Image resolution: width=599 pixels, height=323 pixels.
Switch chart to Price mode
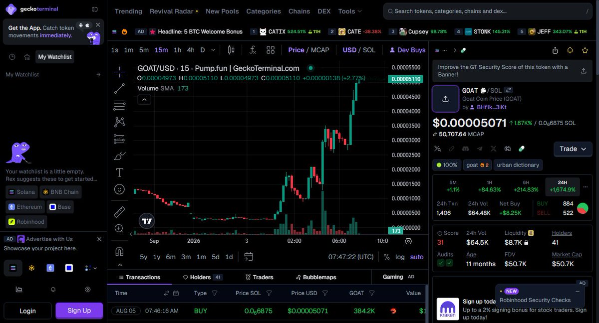pyautogui.click(x=296, y=50)
